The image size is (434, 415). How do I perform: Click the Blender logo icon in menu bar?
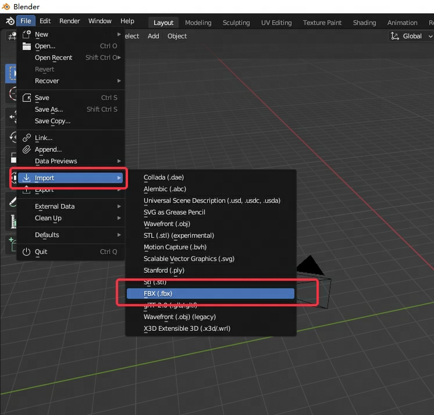tap(9, 22)
